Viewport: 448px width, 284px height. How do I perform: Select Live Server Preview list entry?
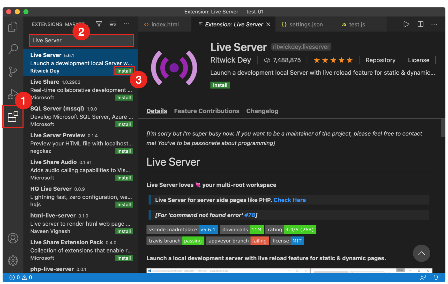coord(80,143)
